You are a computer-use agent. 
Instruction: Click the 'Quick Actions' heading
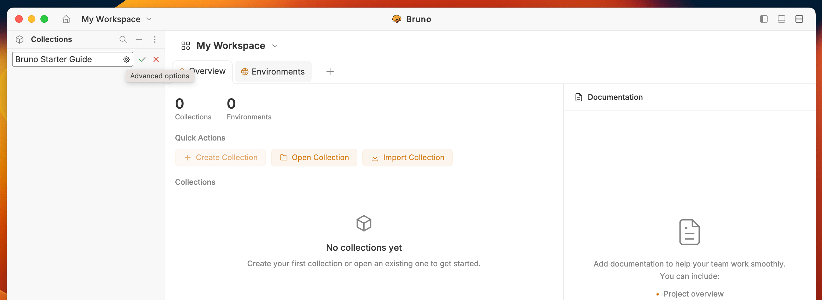pos(200,138)
